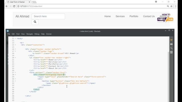Viewport: 182px width, 102px height.
Task: Click the zoom magnifier icon in address bar
Action: coord(168,6)
